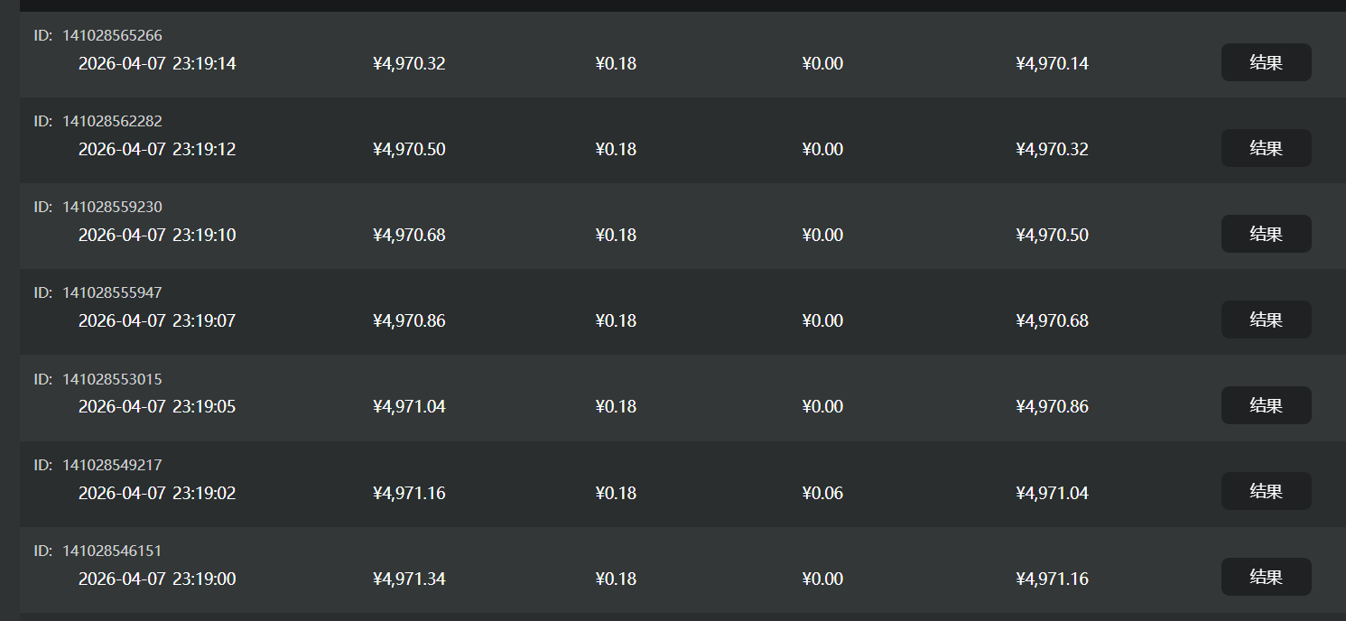Click the timestamp 2026-04-07 23:19:14
The image size is (1346, 621).
[157, 63]
